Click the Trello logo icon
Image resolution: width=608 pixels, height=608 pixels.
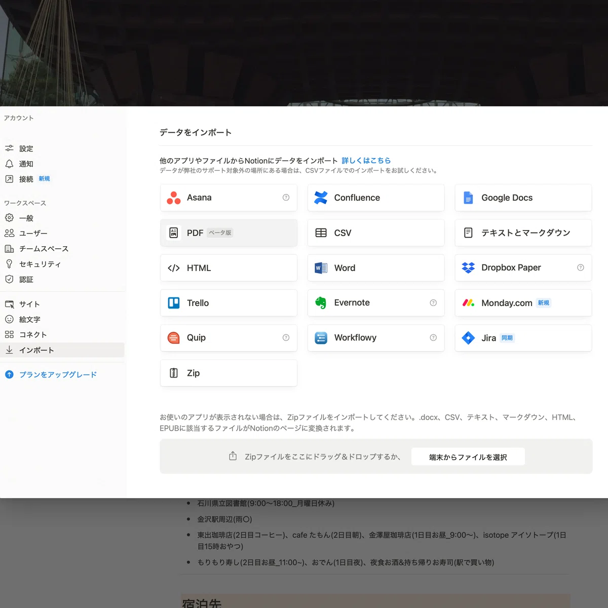pos(174,303)
